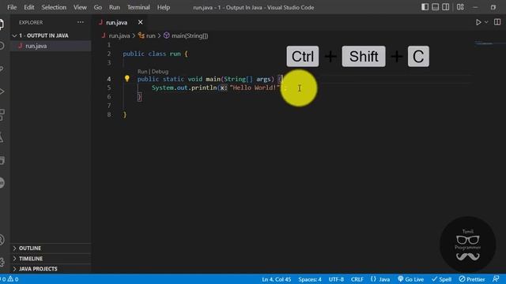Click line number 5 in the gutter
Screen dimensions: 506x284
coord(109,88)
